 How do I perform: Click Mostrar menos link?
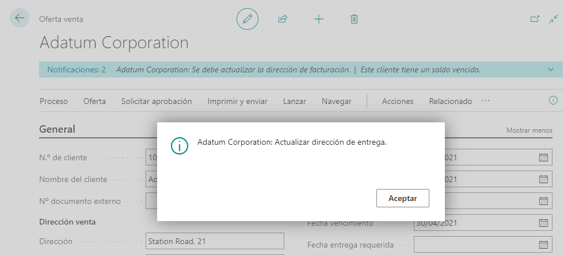[529, 130]
